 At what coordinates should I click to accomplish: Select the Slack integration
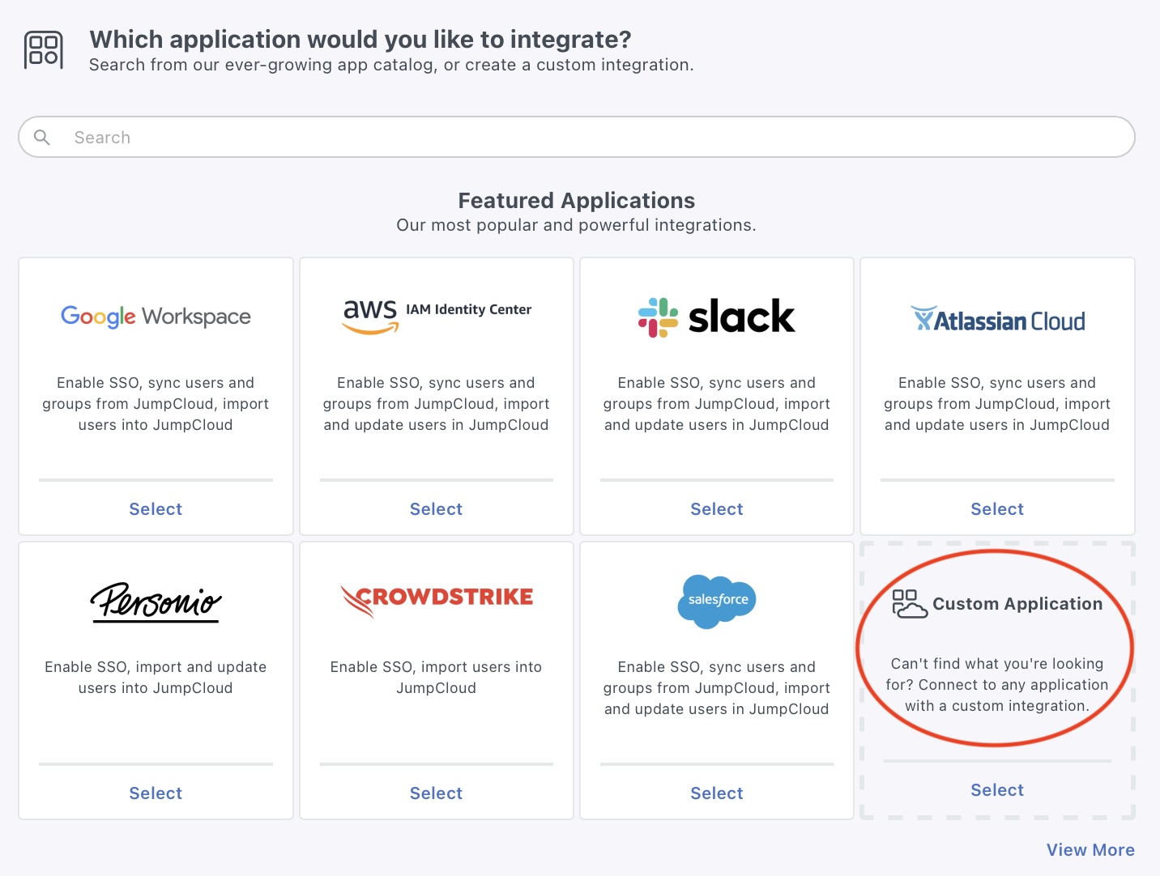(x=716, y=508)
